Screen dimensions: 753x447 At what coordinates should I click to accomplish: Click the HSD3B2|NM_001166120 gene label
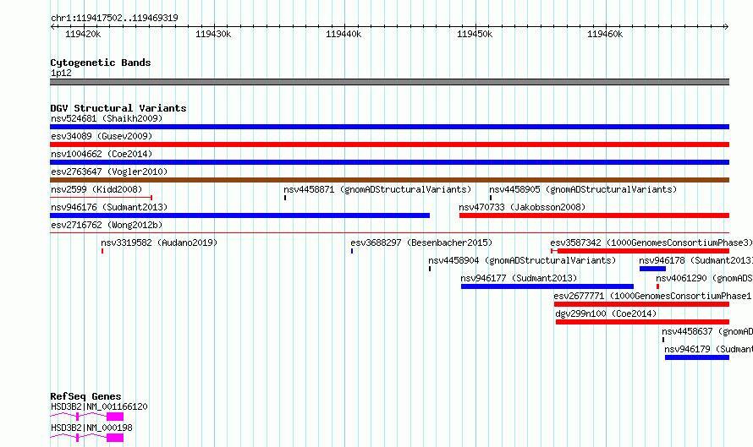(99, 406)
